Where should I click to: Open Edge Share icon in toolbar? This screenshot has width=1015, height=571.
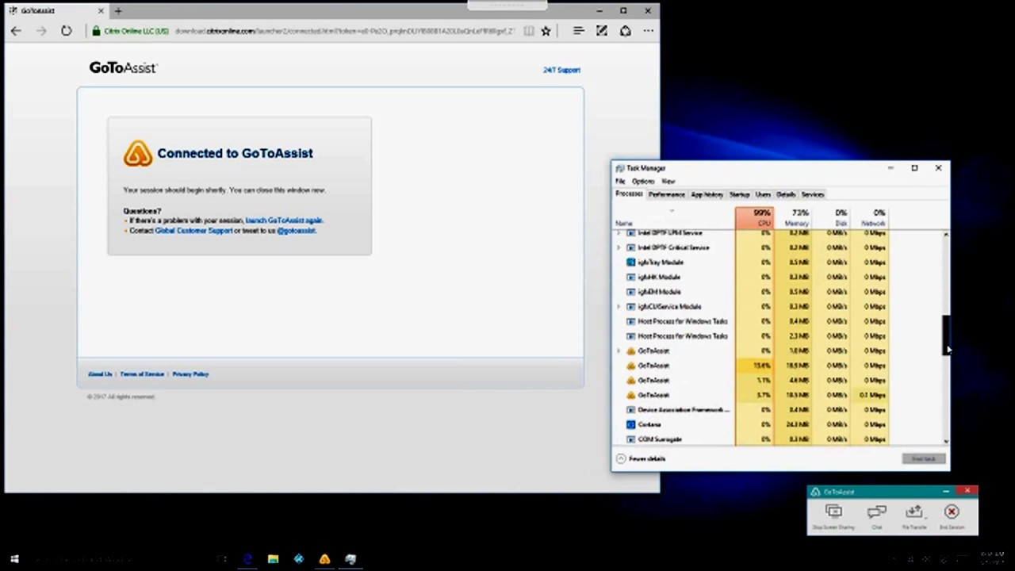point(625,31)
